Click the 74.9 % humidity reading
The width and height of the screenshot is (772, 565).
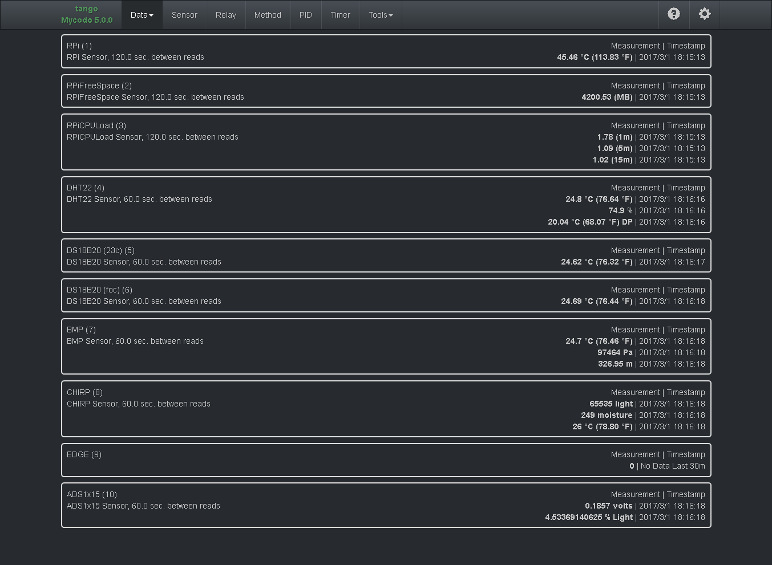click(620, 210)
